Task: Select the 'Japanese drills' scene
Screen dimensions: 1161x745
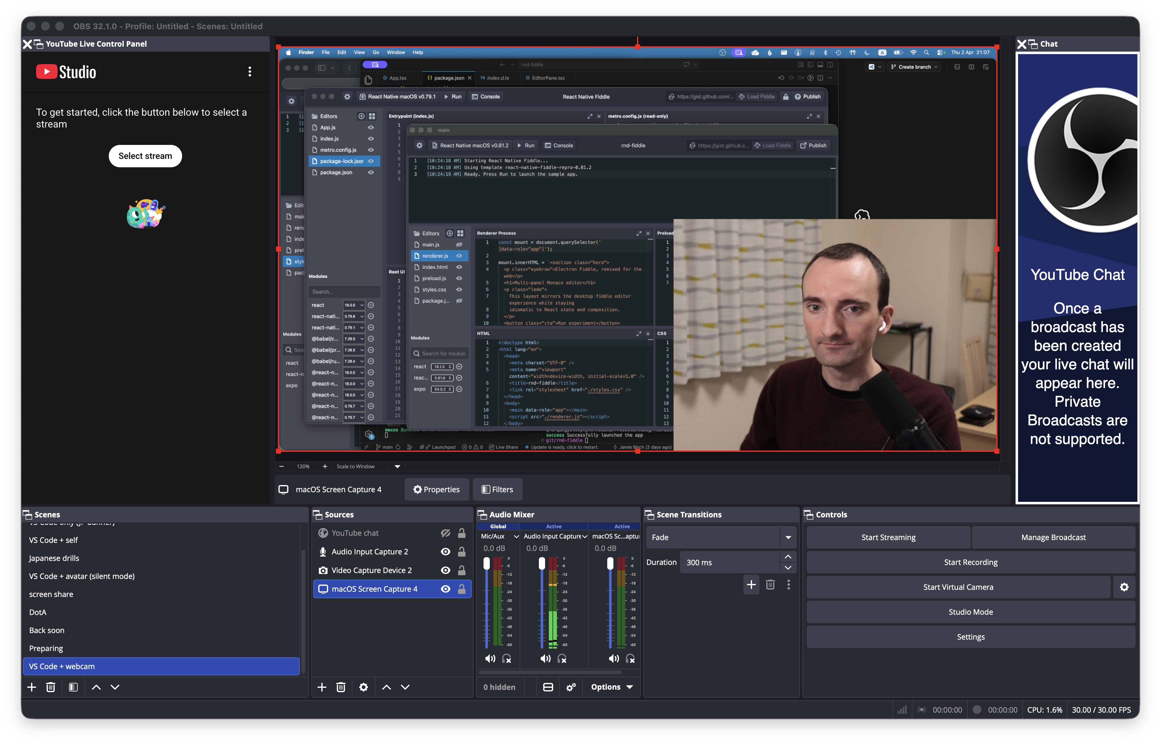Action: click(161, 558)
